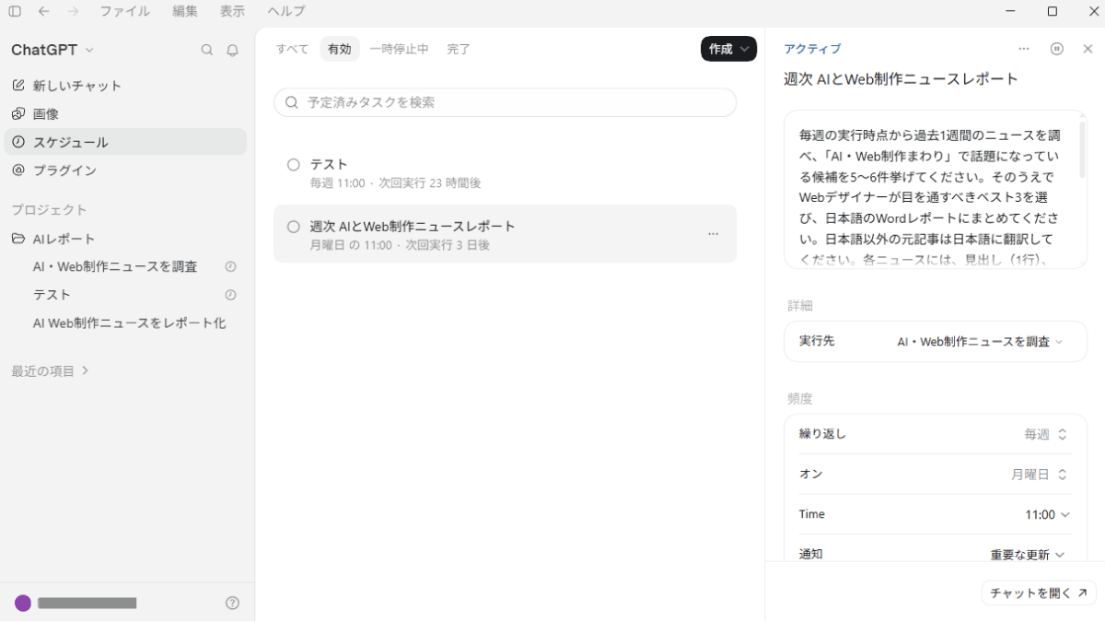The width and height of the screenshot is (1105, 622).
Task: Expand 最近の項目 section
Action: point(50,370)
